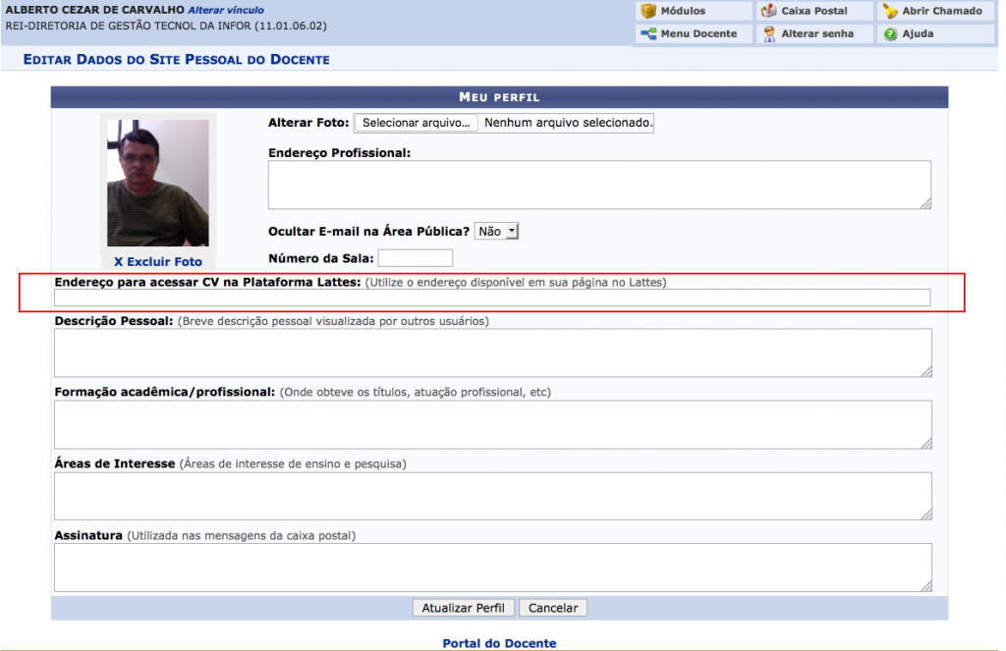Viewport: 1006px width, 651px height.
Task: Click the green Ajuda help icon
Action: coord(890,34)
